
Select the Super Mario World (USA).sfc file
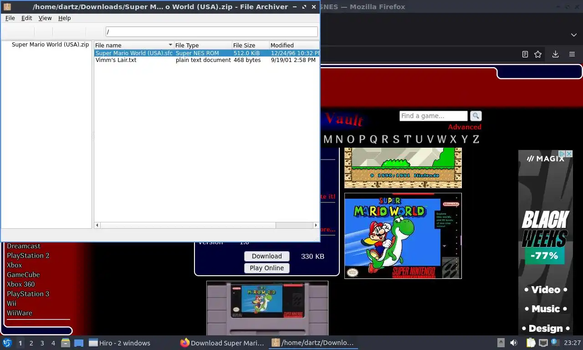134,53
